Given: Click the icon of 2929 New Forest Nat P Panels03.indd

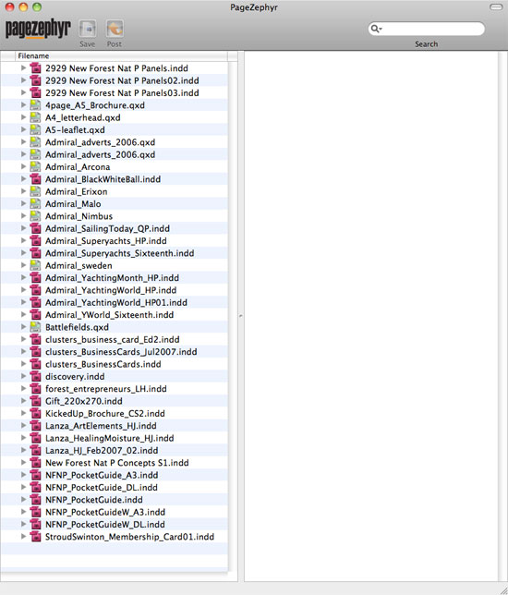Looking at the screenshot, I should point(35,92).
